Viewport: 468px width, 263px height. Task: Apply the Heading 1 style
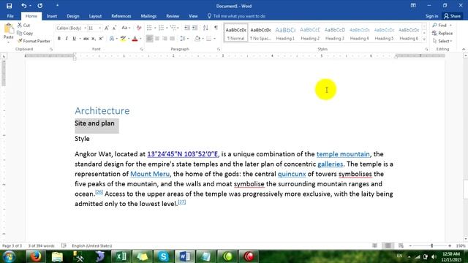click(x=285, y=33)
